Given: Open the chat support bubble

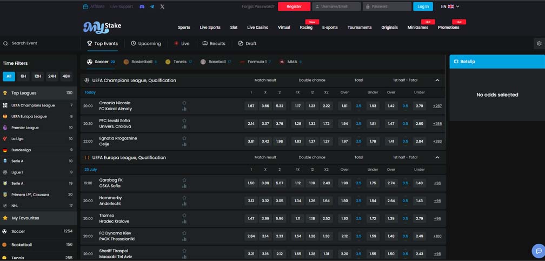Looking at the screenshot, I should 538,251.
